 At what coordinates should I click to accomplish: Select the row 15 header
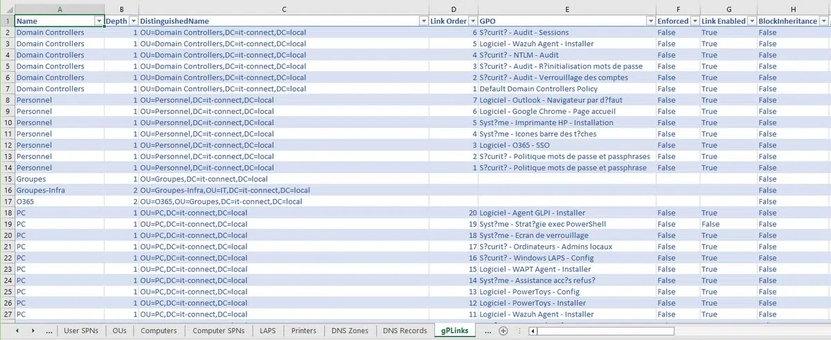point(7,179)
